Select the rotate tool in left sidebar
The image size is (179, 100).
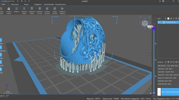1,55
